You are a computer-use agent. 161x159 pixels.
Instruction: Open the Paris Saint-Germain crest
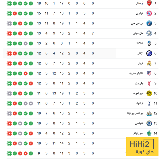[x=149, y=23]
